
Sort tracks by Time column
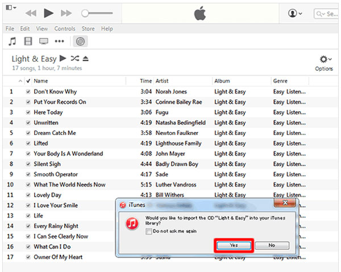[x=145, y=81]
